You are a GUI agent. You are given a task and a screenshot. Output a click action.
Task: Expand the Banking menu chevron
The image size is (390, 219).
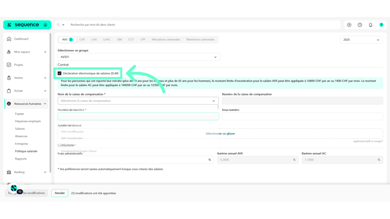(x=45, y=172)
